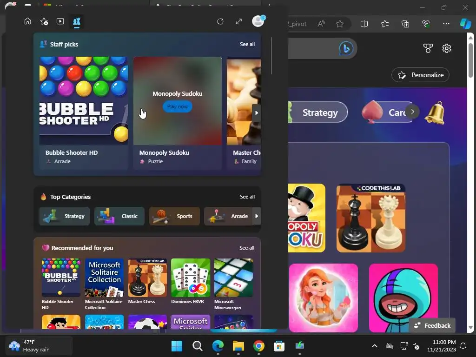Open Edge Settings and more menu
This screenshot has height=357, width=476.
coord(446,24)
